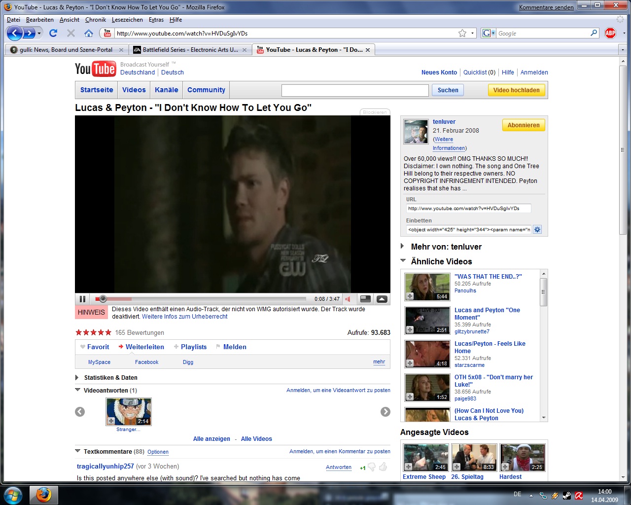Add 'WAS THAT THE END..?' video to quicklist
Viewport: 631px width, 505px height.
pyautogui.click(x=410, y=296)
